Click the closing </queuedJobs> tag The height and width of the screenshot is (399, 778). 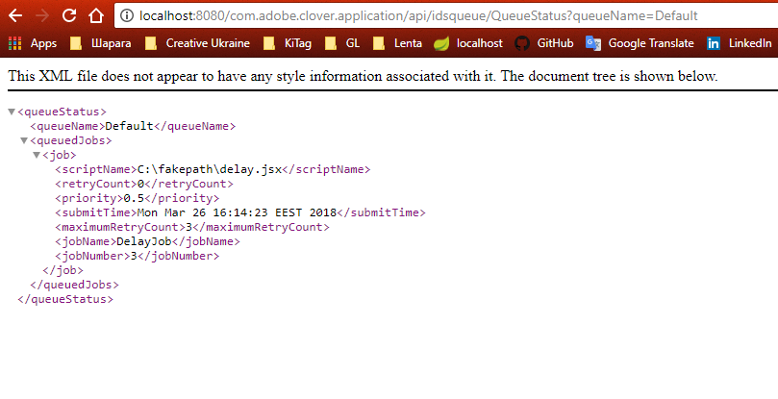[x=74, y=285]
